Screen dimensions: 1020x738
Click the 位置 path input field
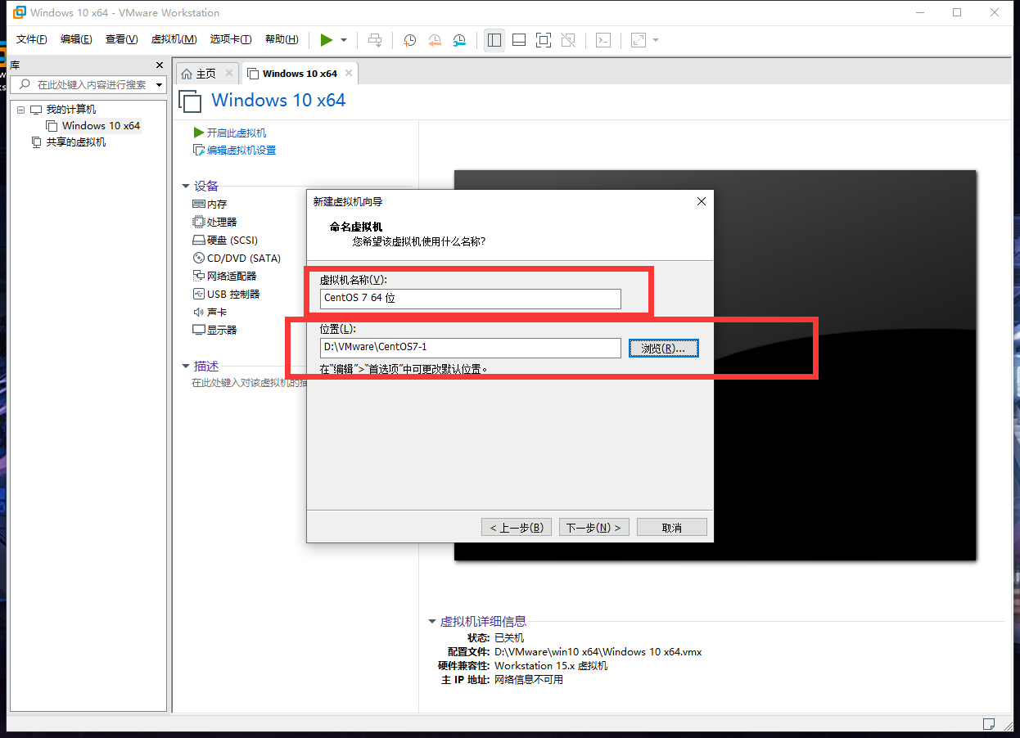[471, 348]
